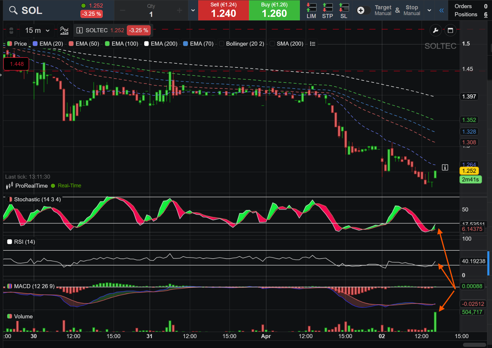The height and width of the screenshot is (348, 492).
Task: Click the Stochastic color swatch
Action: (x=10, y=199)
